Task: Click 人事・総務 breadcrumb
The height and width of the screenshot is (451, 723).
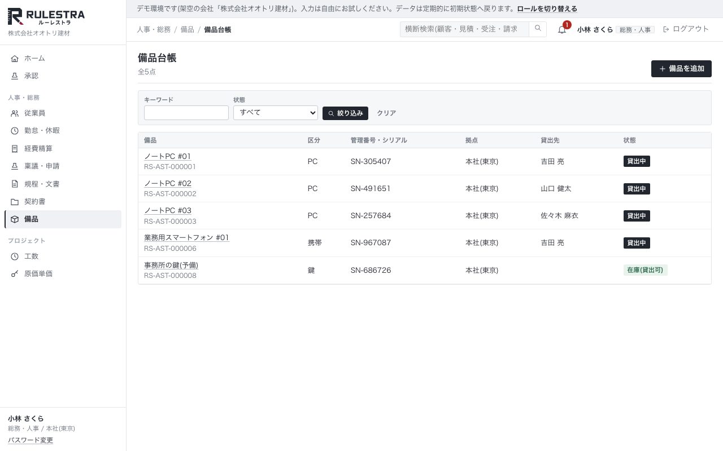Action: point(154,29)
